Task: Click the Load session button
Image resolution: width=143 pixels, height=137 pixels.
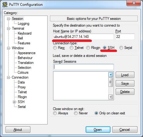Action: pos(125,75)
